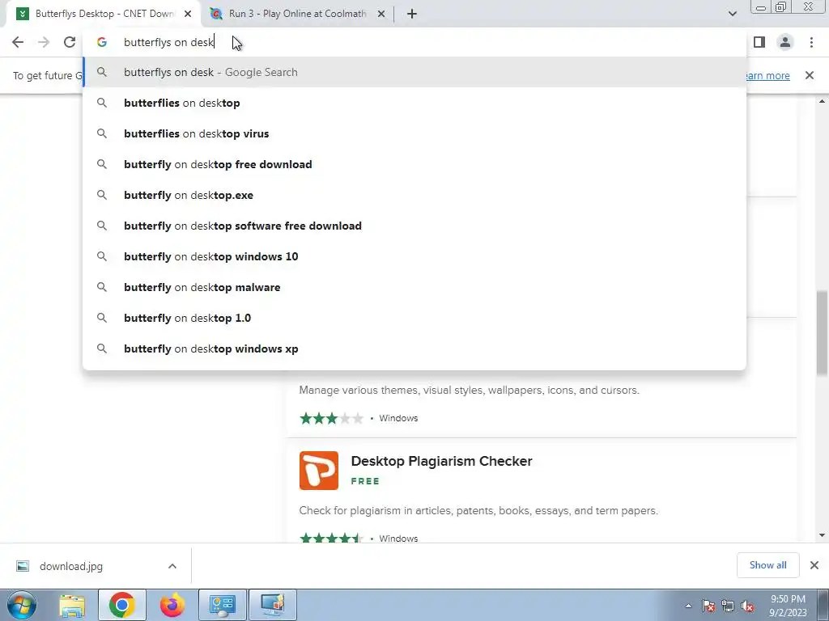Image resolution: width=829 pixels, height=621 pixels.
Task: Click Show all downloads button
Action: click(x=767, y=565)
